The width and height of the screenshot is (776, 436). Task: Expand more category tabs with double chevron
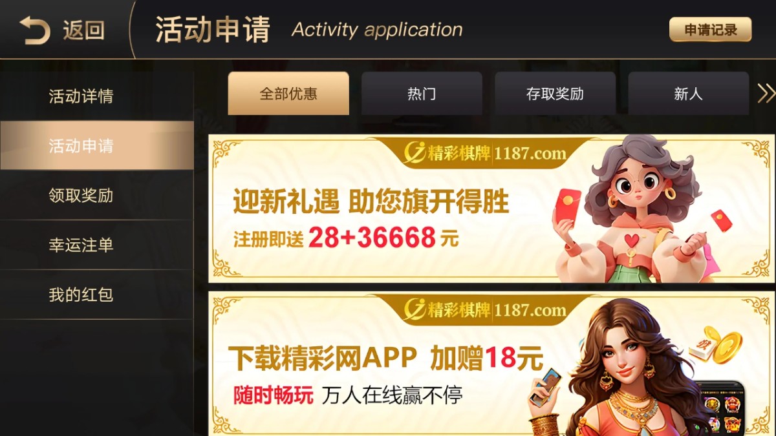(x=766, y=94)
